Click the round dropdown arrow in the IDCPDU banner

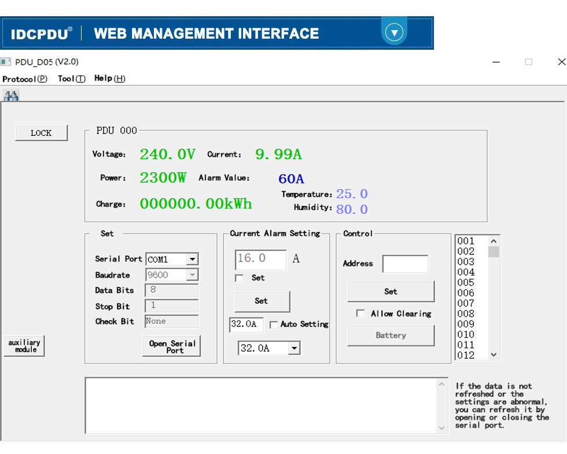pyautogui.click(x=394, y=33)
